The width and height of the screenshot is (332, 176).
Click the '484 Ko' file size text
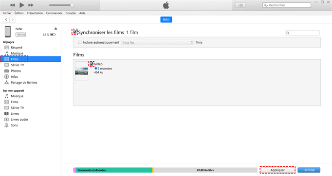pos(98,72)
